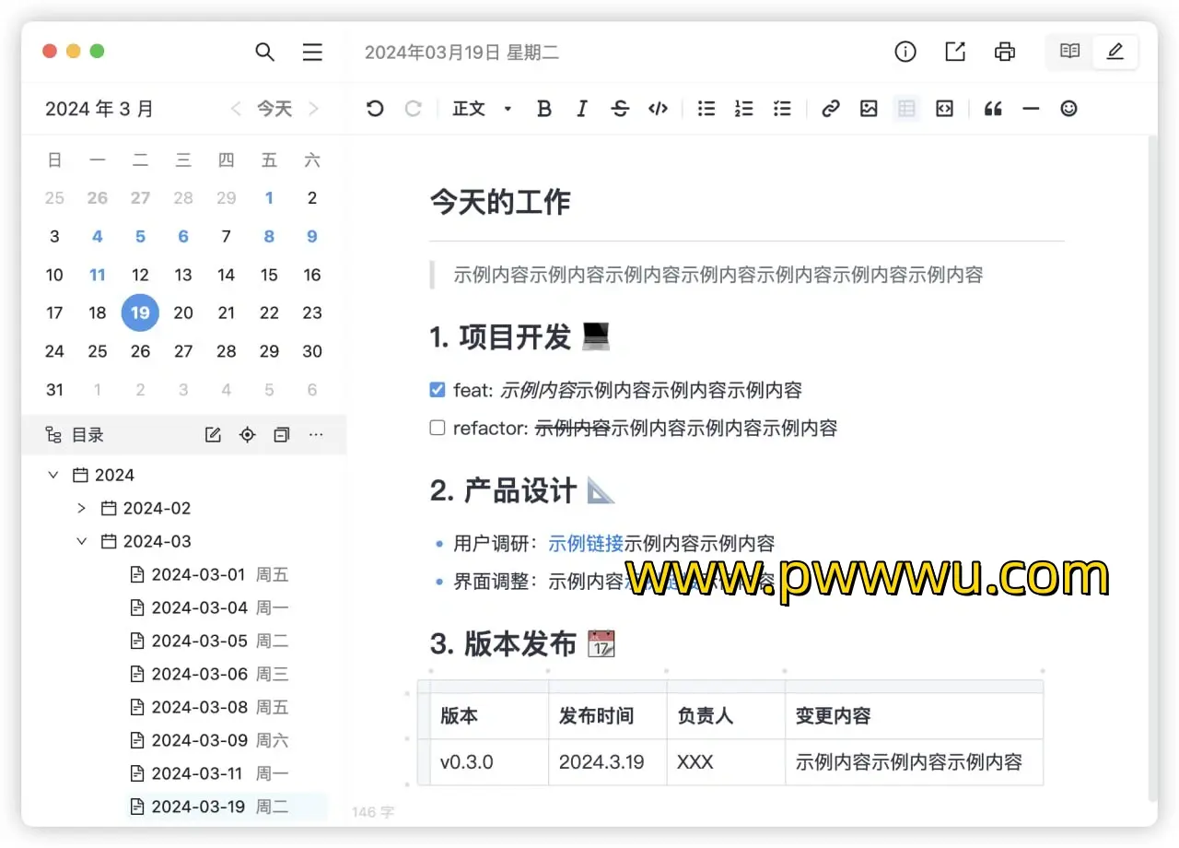
Task: Open the 示例链接 hyperlink
Action: coord(586,544)
